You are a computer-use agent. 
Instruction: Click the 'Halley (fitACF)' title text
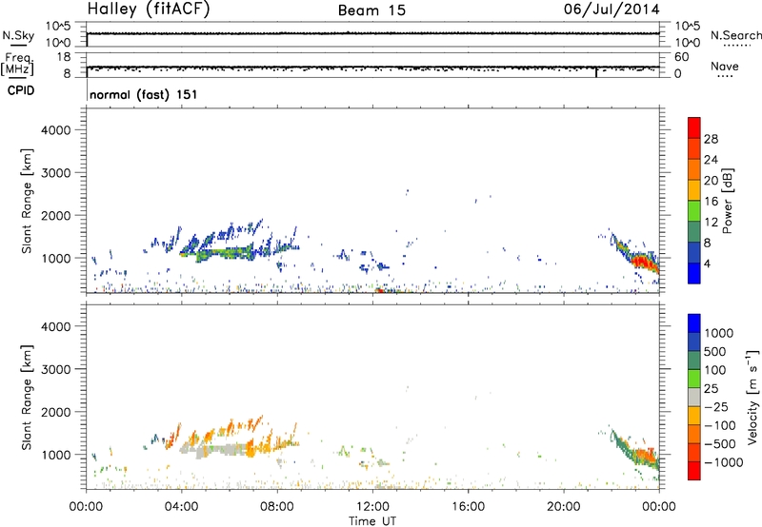(x=149, y=10)
